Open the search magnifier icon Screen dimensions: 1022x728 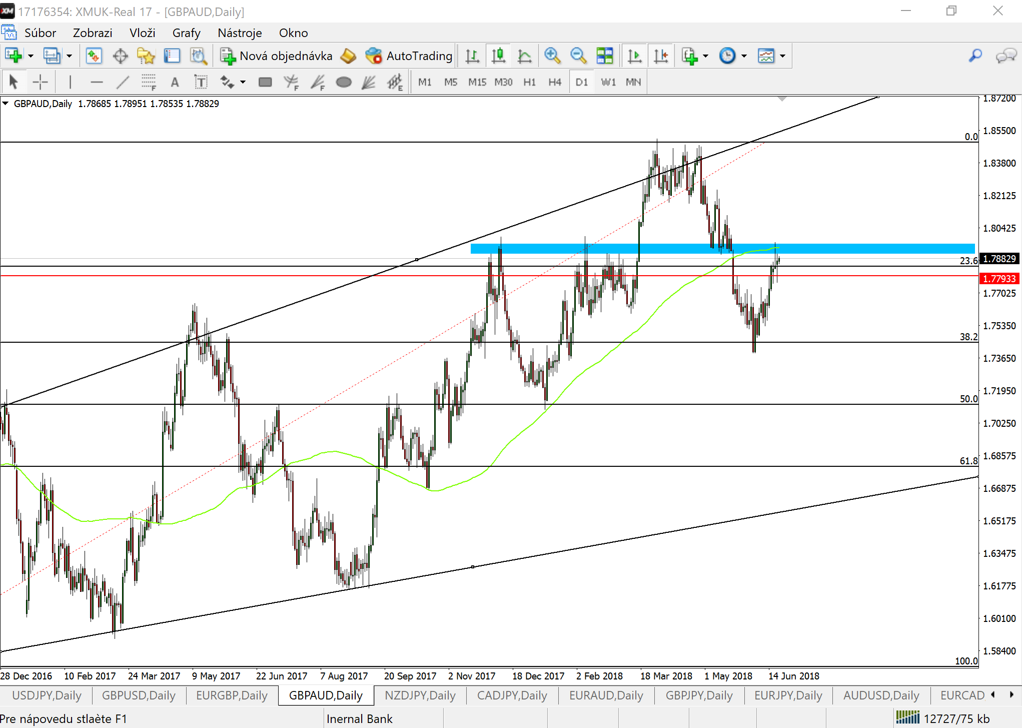tap(975, 56)
